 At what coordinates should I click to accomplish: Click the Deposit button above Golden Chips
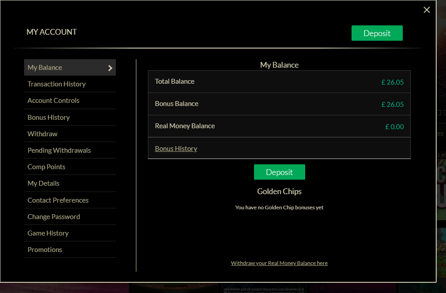(x=279, y=172)
